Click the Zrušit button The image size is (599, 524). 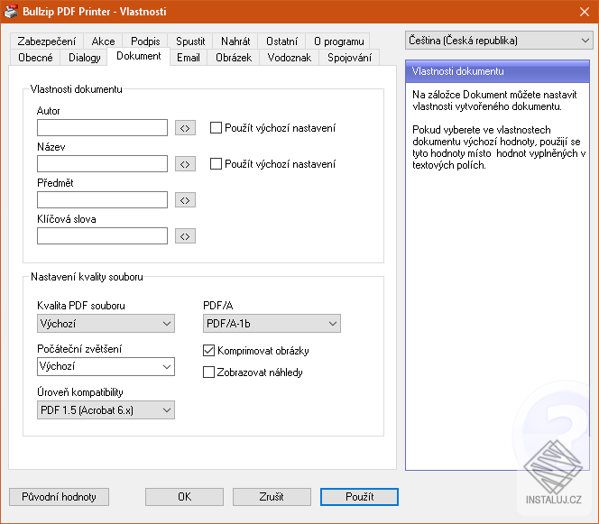272,497
